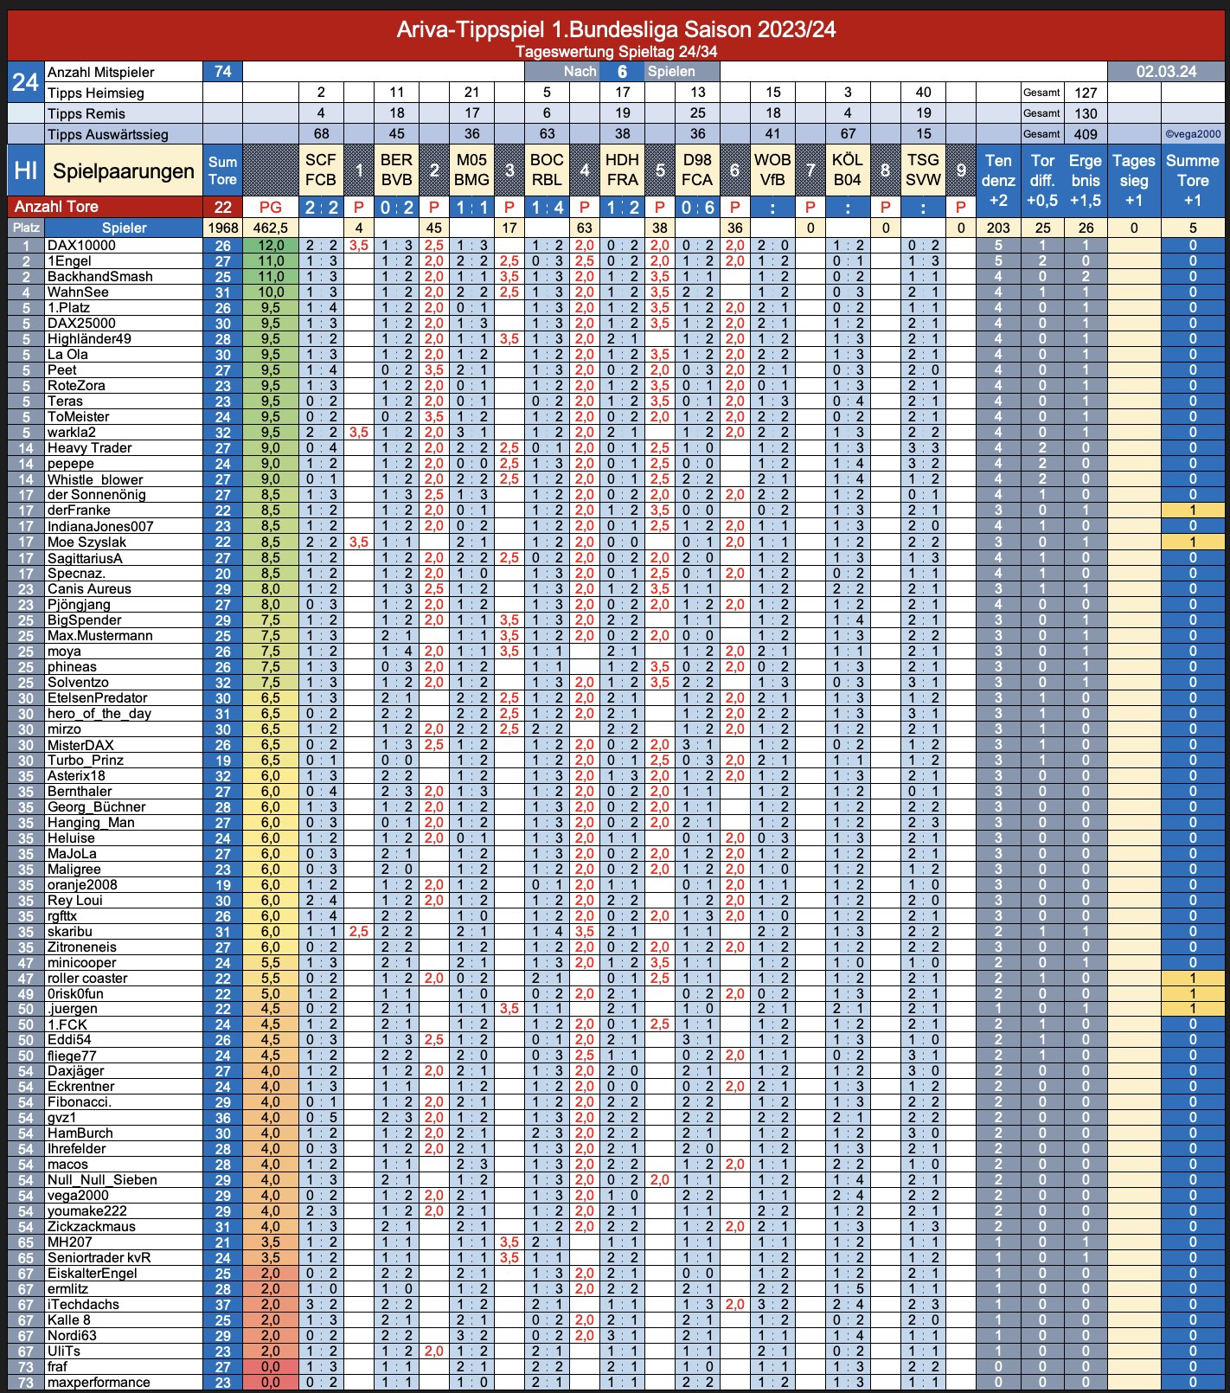The width and height of the screenshot is (1230, 1393).
Task: Select the 'Tor diff. +0,5' column header
Action: pos(1043,180)
